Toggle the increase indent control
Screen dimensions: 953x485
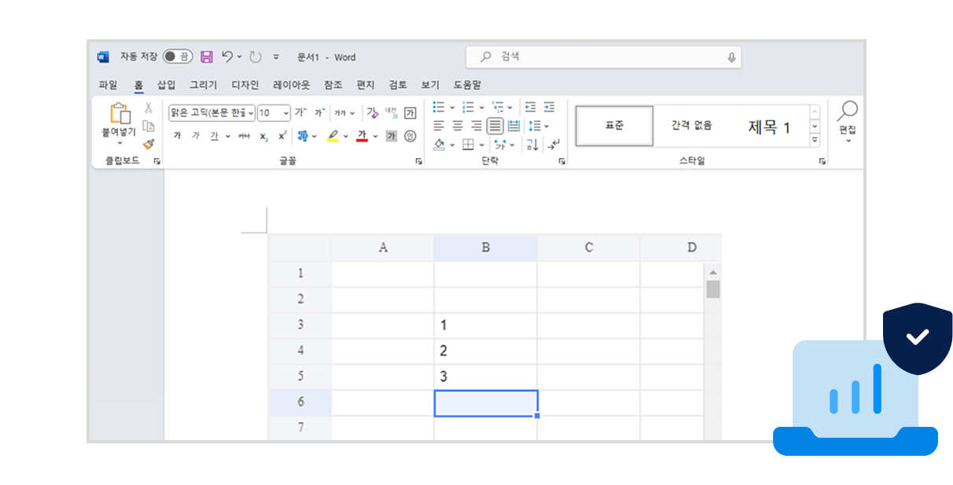coord(549,107)
